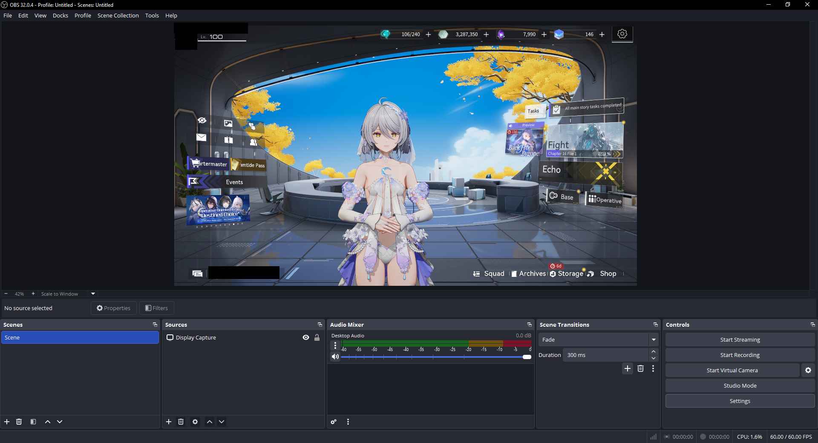Screen dimensions: 818x443
Task: Pop out the Audio Mixer dock
Action: point(530,325)
